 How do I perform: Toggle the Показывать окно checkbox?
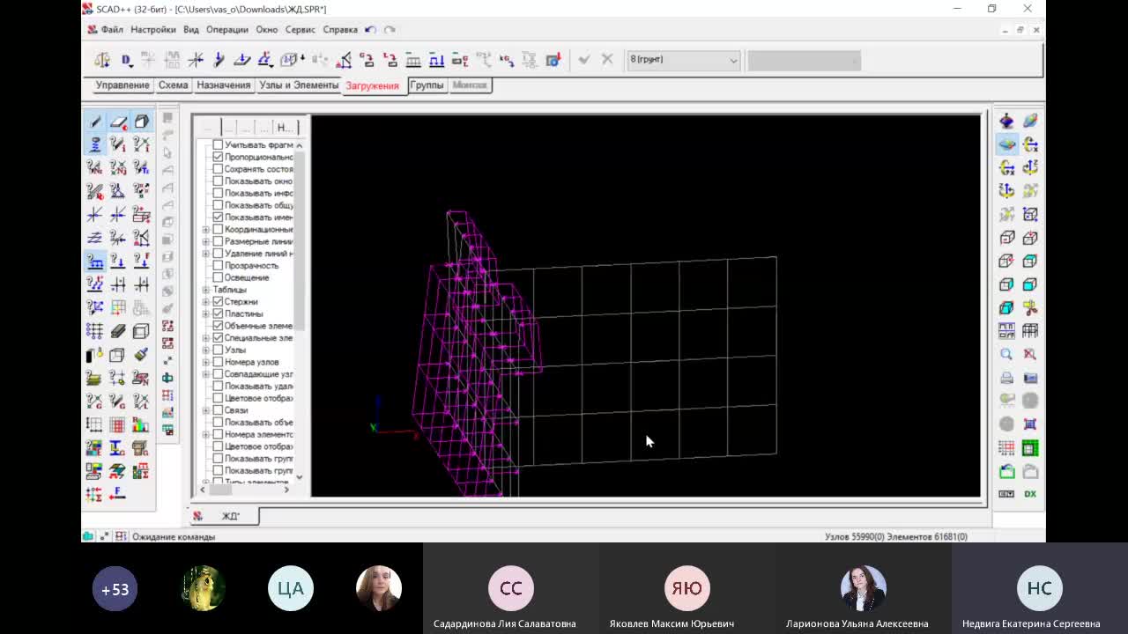218,181
